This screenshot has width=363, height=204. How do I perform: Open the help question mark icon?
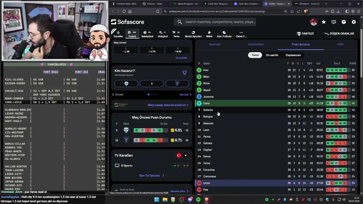(344, 22)
